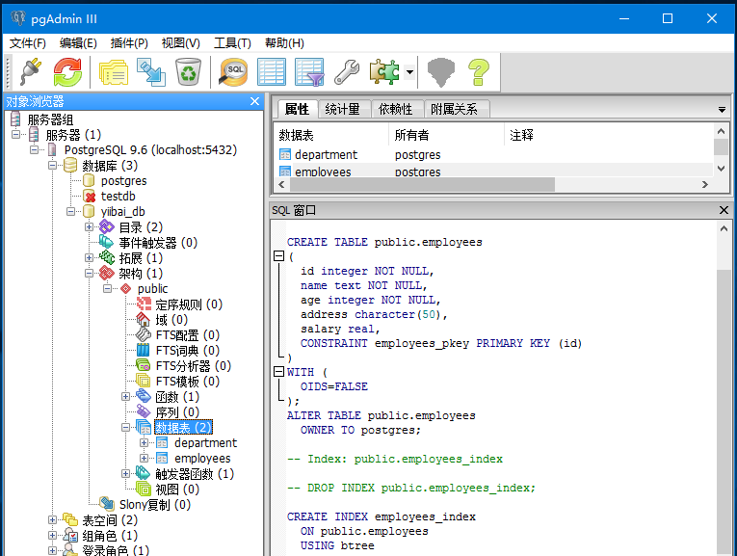Select FTS配置 (0) tree item
Screen dimensions: 737x556
click(x=188, y=335)
